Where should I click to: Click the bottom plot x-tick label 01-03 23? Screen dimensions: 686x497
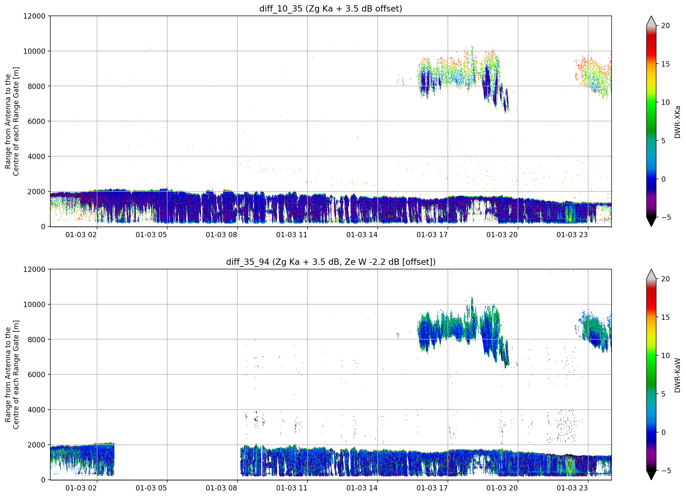pos(572,488)
